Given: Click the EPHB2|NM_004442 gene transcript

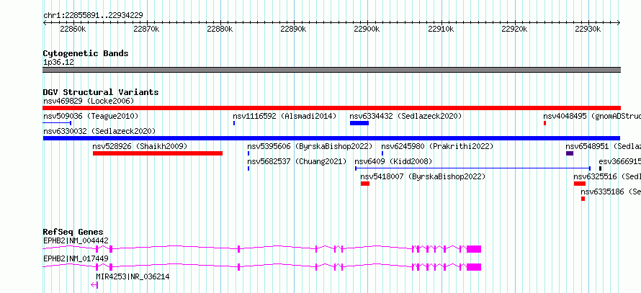Looking at the screenshot, I should tap(262, 249).
